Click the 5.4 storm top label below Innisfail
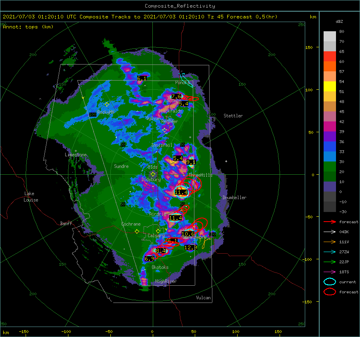The height and width of the screenshot is (337, 360). point(178,158)
